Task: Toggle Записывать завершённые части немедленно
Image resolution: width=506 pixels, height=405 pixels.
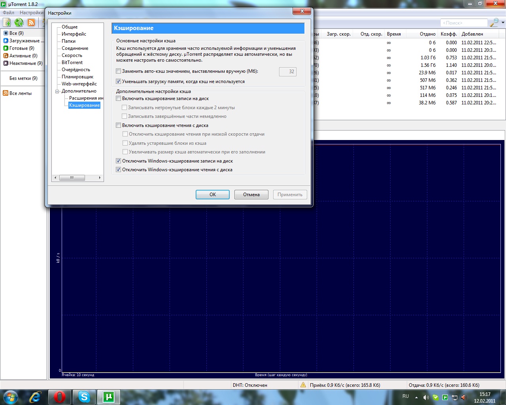Action: [125, 116]
